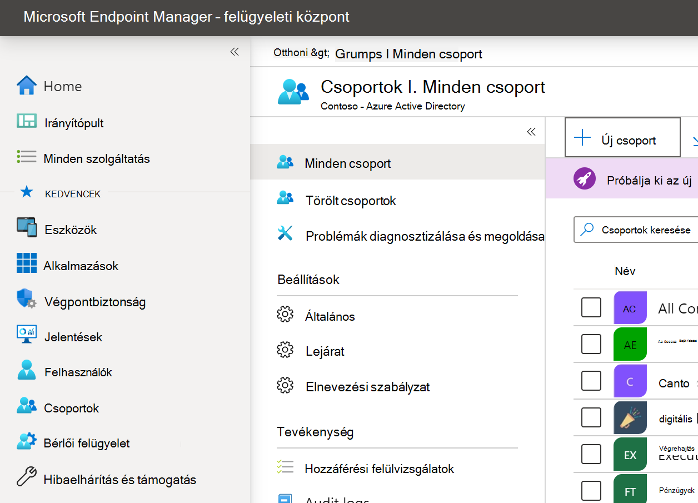Open the Canto group link

pyautogui.click(x=674, y=383)
